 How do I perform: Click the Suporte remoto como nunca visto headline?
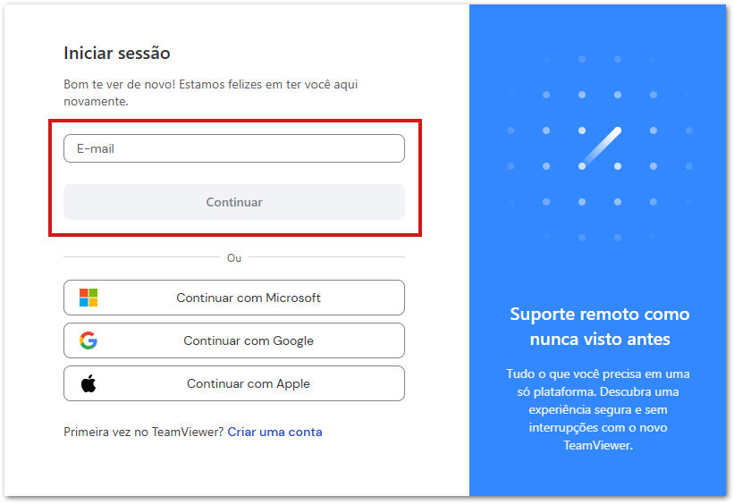point(600,326)
